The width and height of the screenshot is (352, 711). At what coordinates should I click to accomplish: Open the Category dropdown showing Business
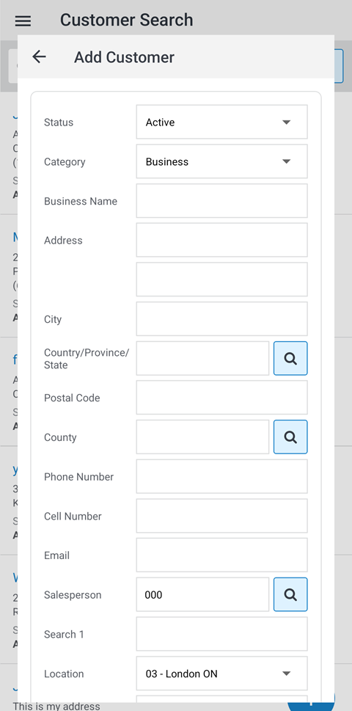(222, 161)
